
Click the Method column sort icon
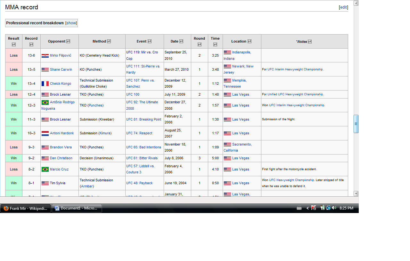click(109, 41)
